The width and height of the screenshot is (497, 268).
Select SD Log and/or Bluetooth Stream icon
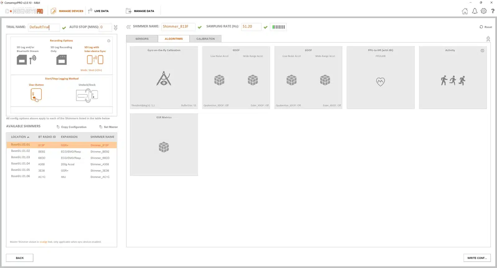tap(26, 59)
